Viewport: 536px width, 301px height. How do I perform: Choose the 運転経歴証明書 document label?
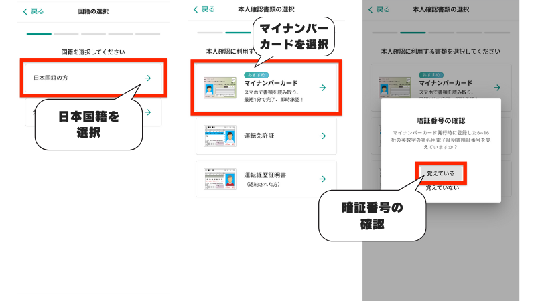point(265,174)
